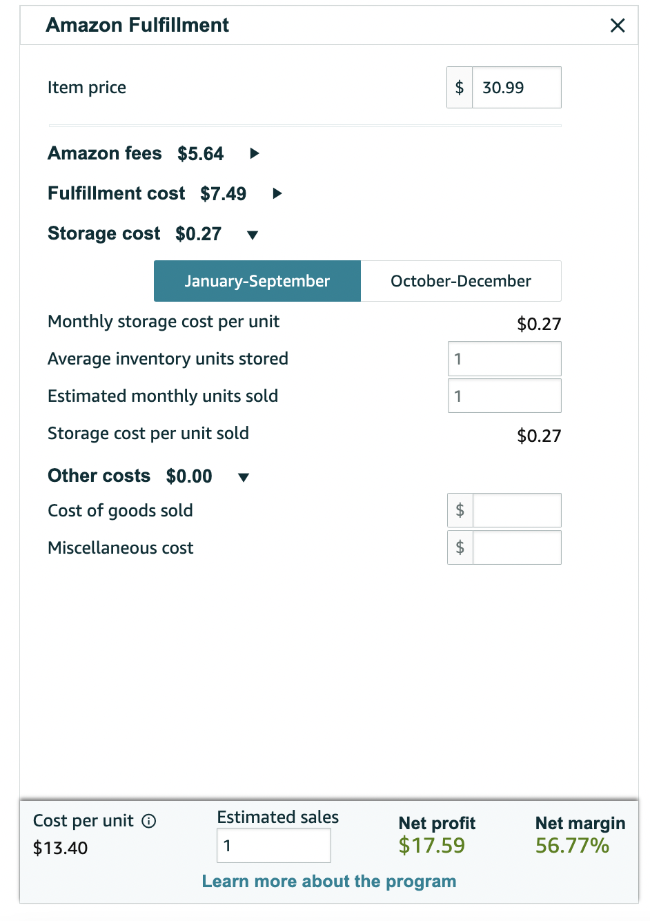This screenshot has height=921, width=650.
Task: Click the Cost of goods sold field
Action: click(x=517, y=510)
